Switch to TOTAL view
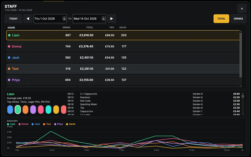The image size is (251, 157). coord(221,19)
